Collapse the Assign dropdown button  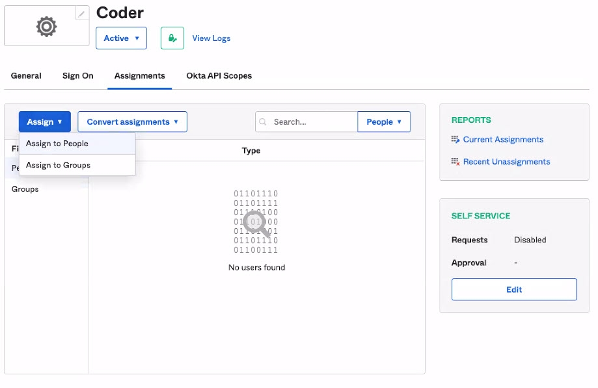pos(45,122)
